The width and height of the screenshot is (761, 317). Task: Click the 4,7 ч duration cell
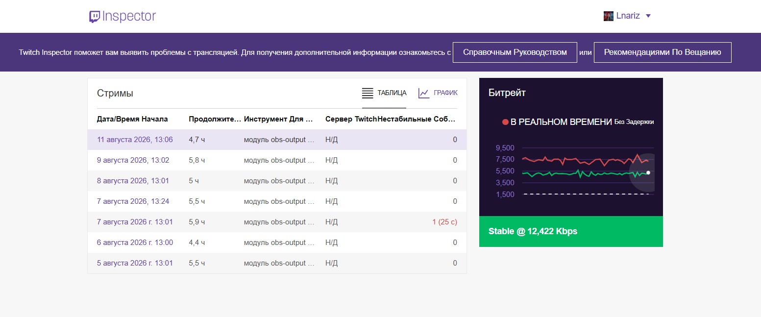(x=196, y=140)
